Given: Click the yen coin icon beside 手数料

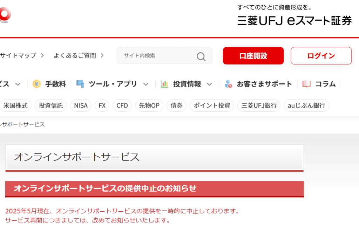Looking at the screenshot, I should (36, 84).
